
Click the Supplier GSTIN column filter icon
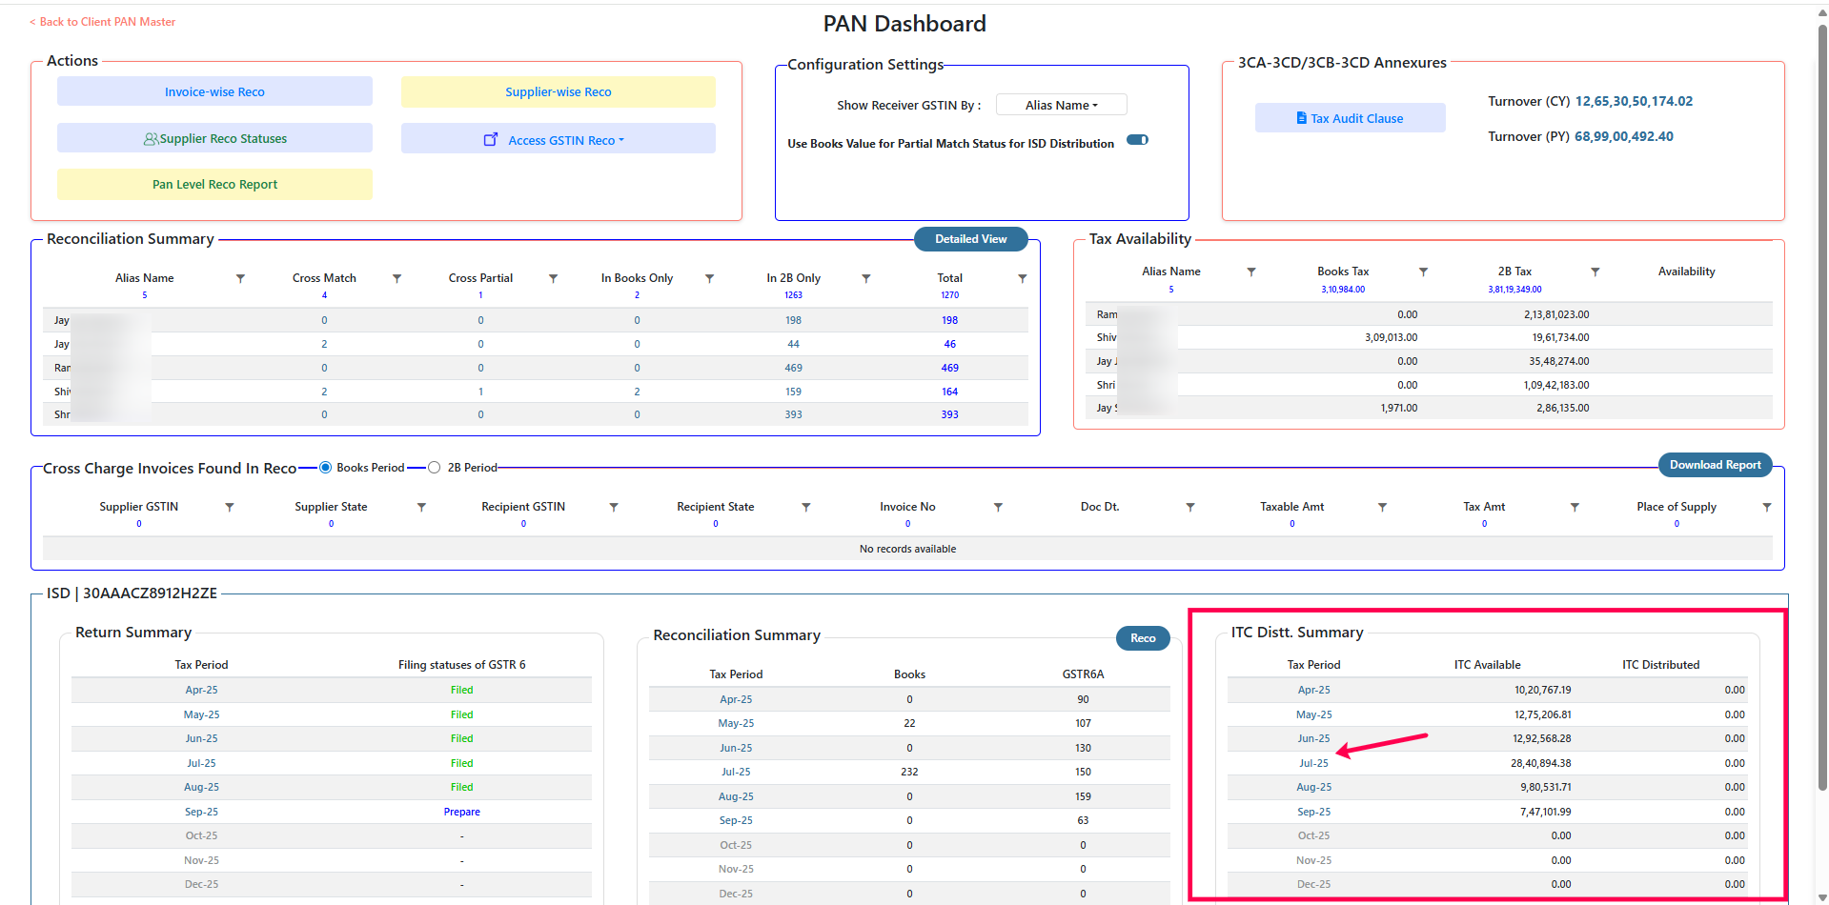[x=229, y=507]
